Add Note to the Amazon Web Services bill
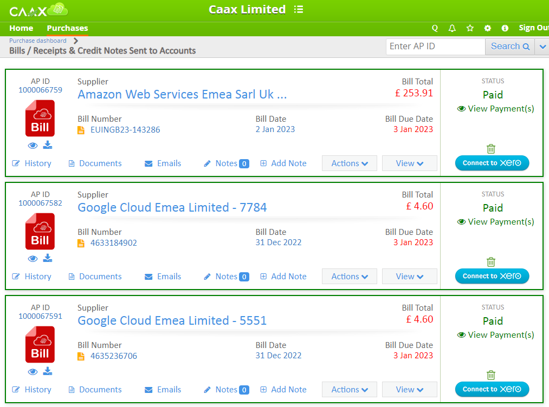 click(283, 163)
